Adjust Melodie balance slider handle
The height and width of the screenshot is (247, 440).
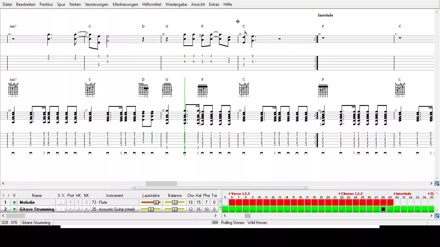tap(175, 202)
